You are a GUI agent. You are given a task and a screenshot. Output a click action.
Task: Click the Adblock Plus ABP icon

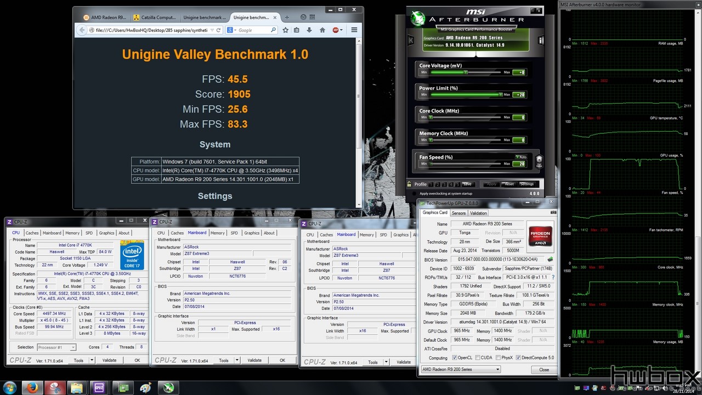pos(336,30)
